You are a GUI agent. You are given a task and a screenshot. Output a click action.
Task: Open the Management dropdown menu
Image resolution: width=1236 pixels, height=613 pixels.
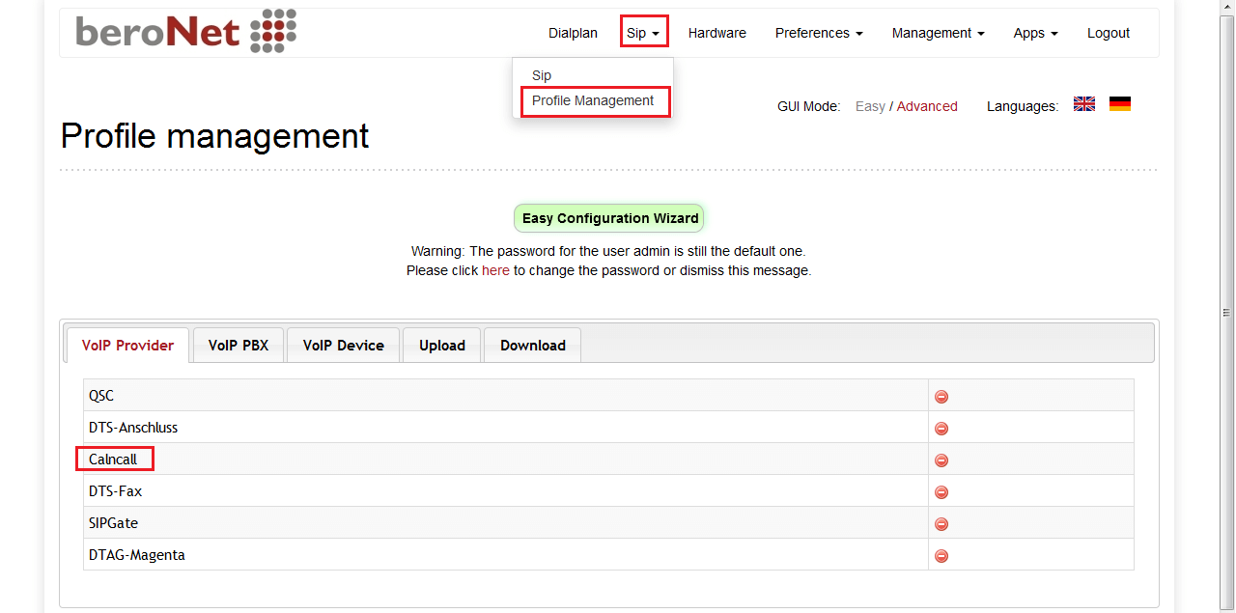pyautogui.click(x=939, y=33)
